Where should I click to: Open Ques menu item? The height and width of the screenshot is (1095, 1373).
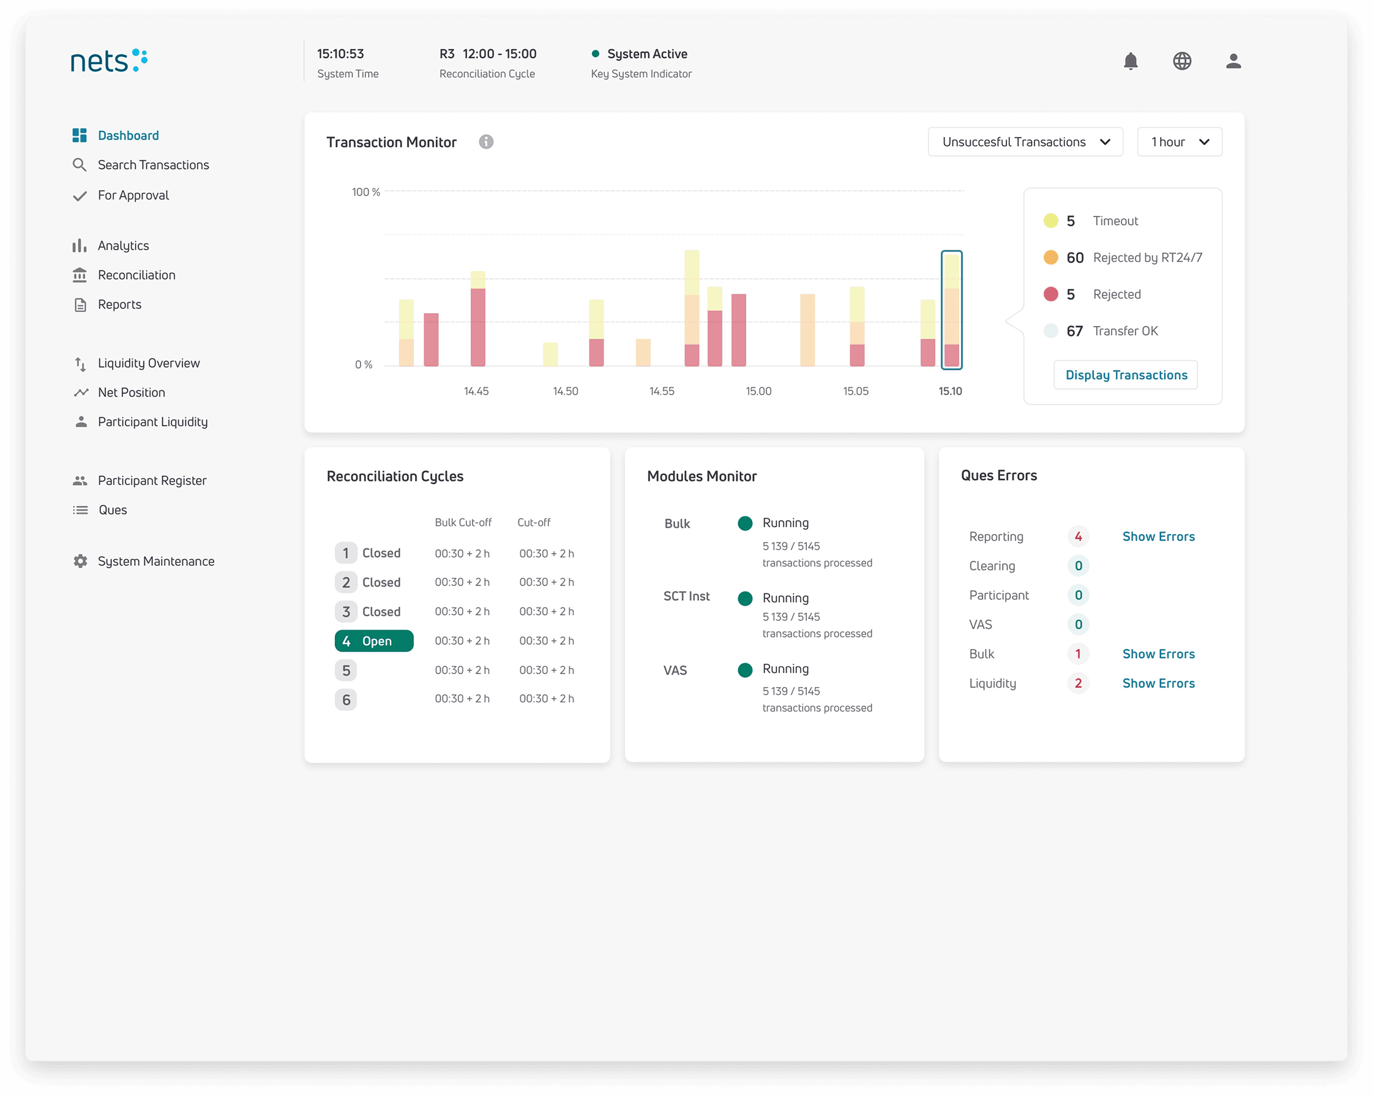point(113,510)
